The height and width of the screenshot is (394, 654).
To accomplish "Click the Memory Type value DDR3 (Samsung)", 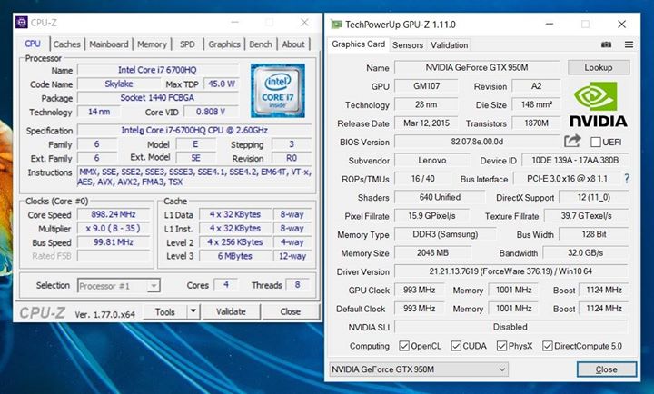I will [x=445, y=234].
